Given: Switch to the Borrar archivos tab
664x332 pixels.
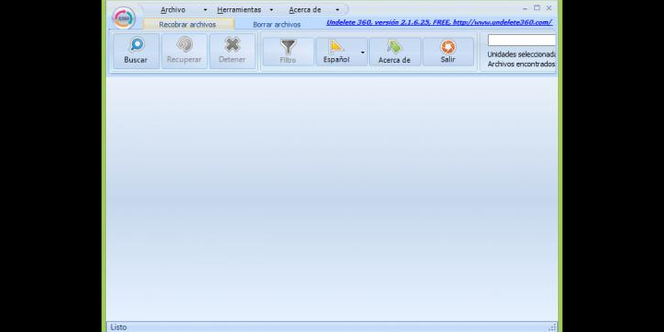Looking at the screenshot, I should click(277, 25).
